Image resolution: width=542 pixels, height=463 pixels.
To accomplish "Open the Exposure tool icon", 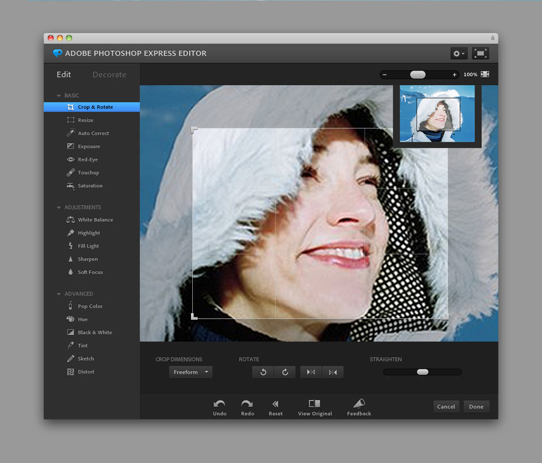I will pyautogui.click(x=71, y=146).
